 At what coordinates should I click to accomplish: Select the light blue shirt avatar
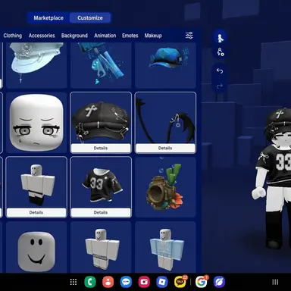click(165, 248)
